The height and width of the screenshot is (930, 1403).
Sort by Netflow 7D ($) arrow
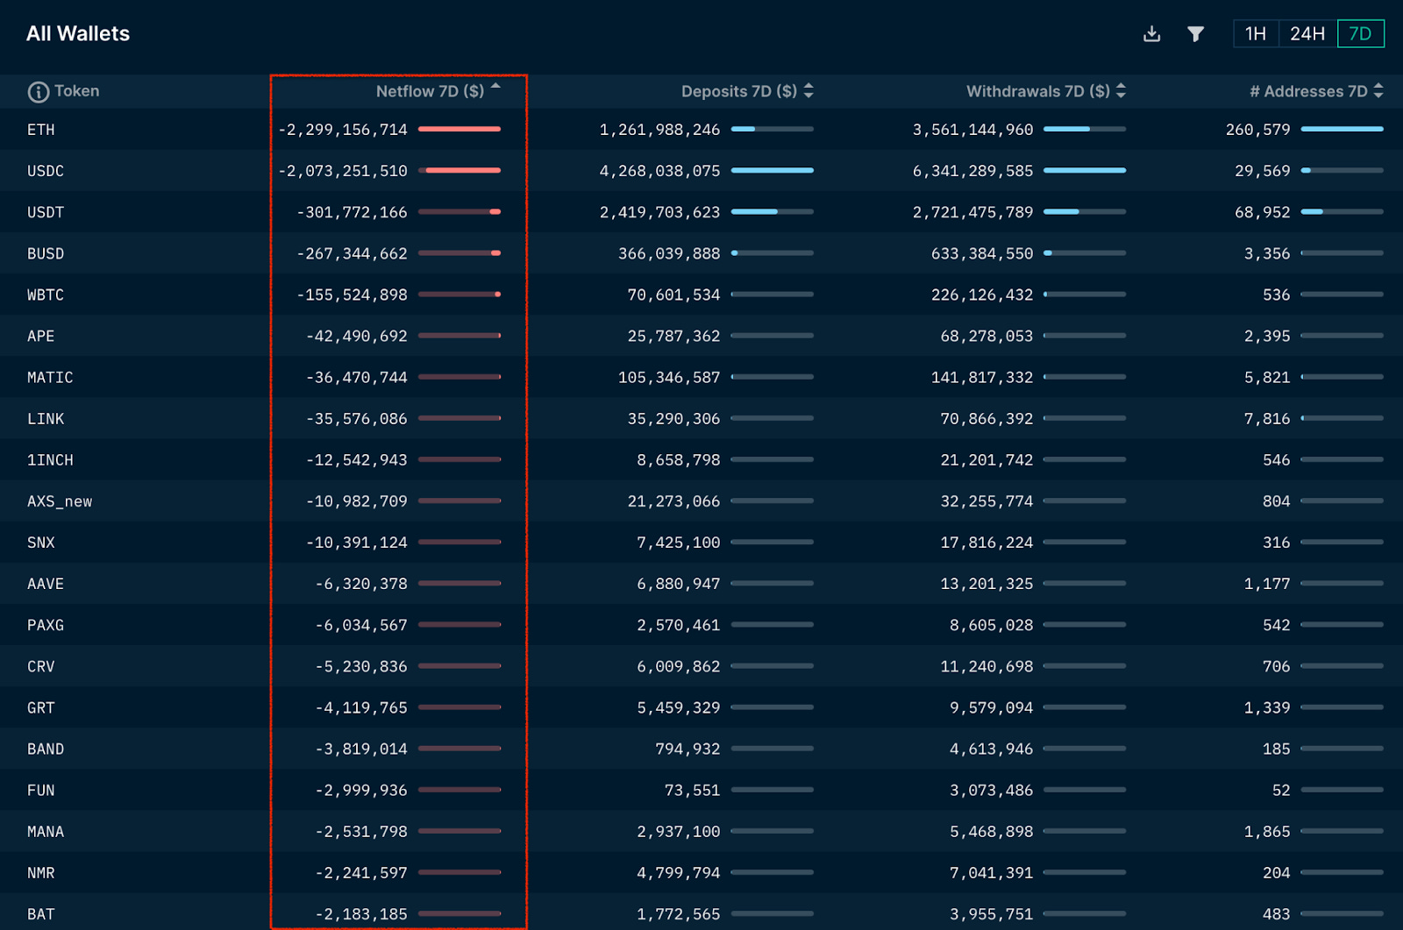click(495, 87)
